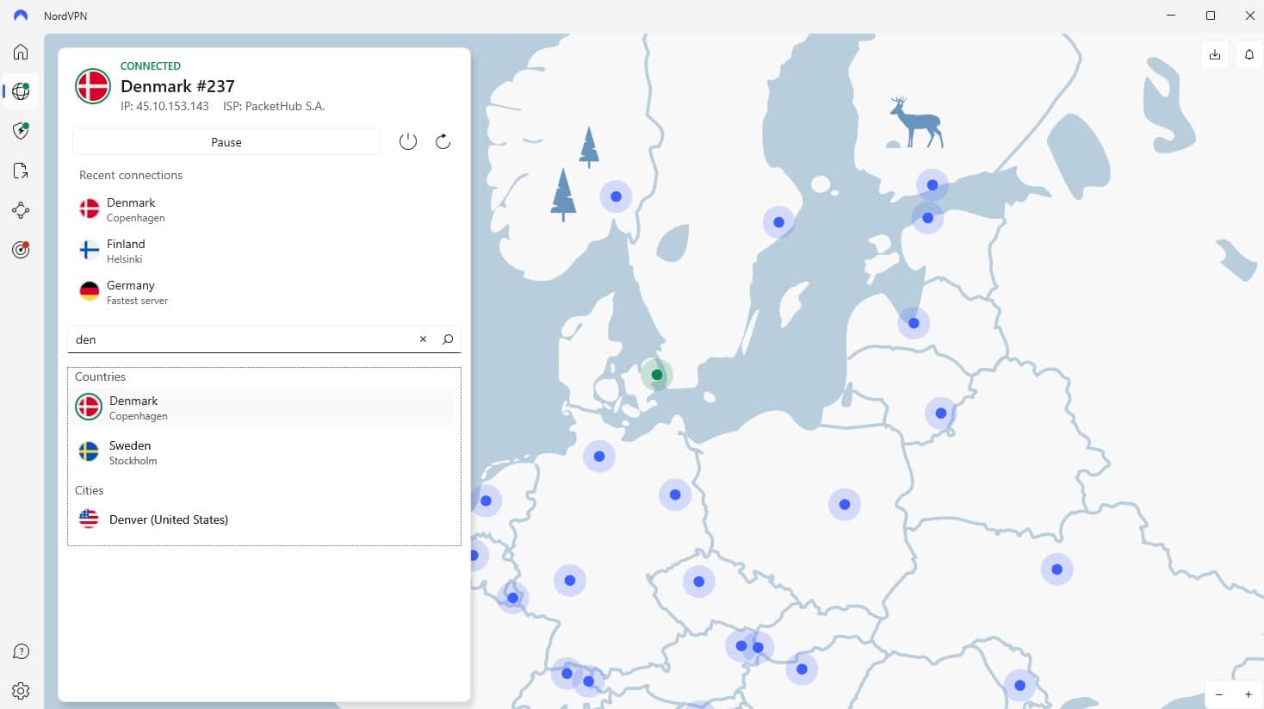
Task: Click the power disconnect icon
Action: [x=408, y=142]
